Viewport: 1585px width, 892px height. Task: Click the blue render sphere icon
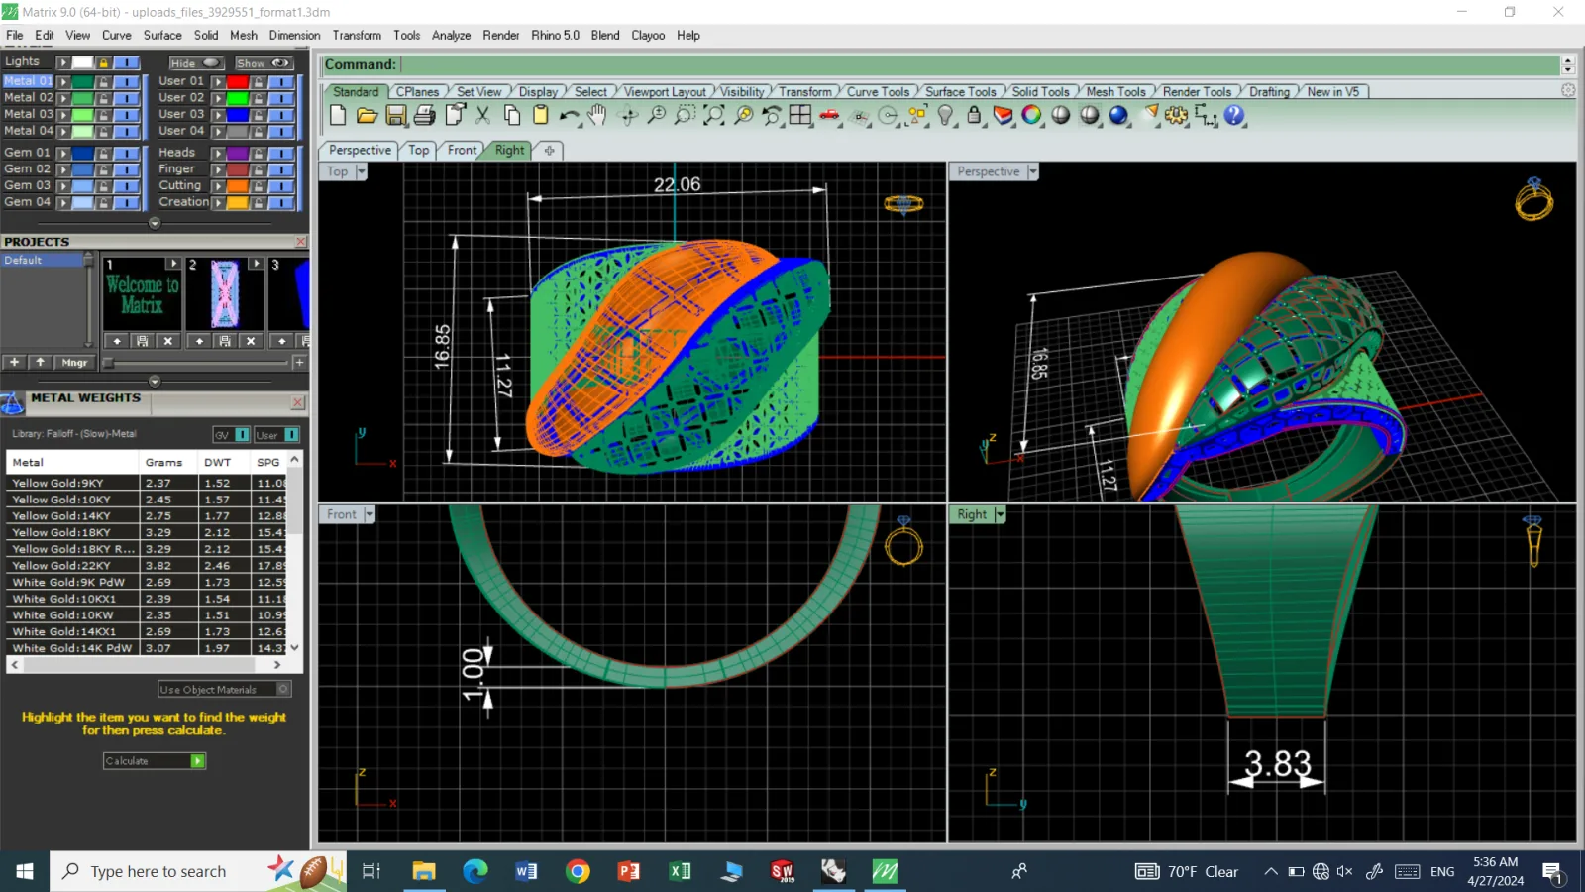click(x=1118, y=115)
